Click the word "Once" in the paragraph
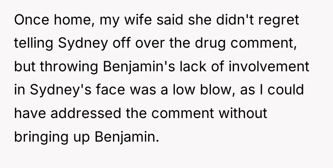Viewport: 333px width, 168px height. [x=31, y=20]
